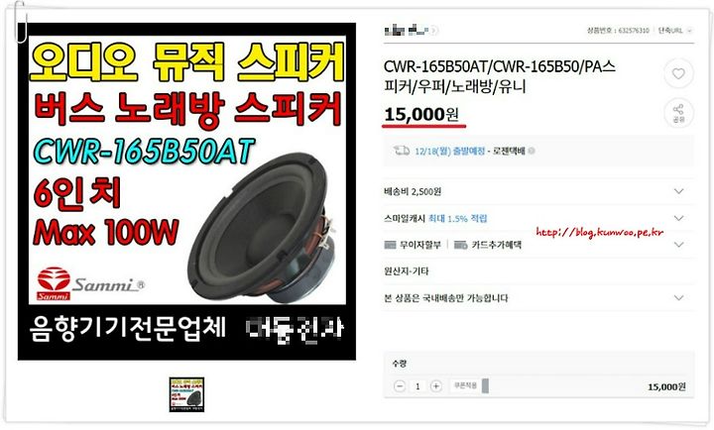Expand the 배송비 2,500원 row
This screenshot has height=430, width=714.
(538, 191)
